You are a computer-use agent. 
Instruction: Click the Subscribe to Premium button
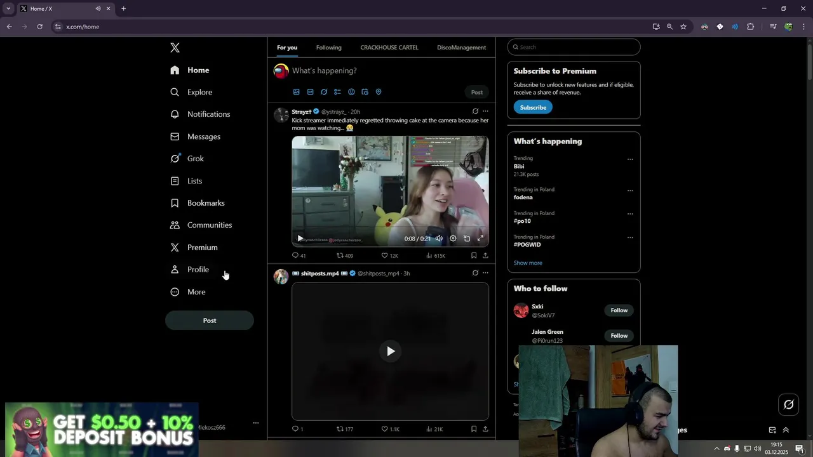pyautogui.click(x=533, y=107)
